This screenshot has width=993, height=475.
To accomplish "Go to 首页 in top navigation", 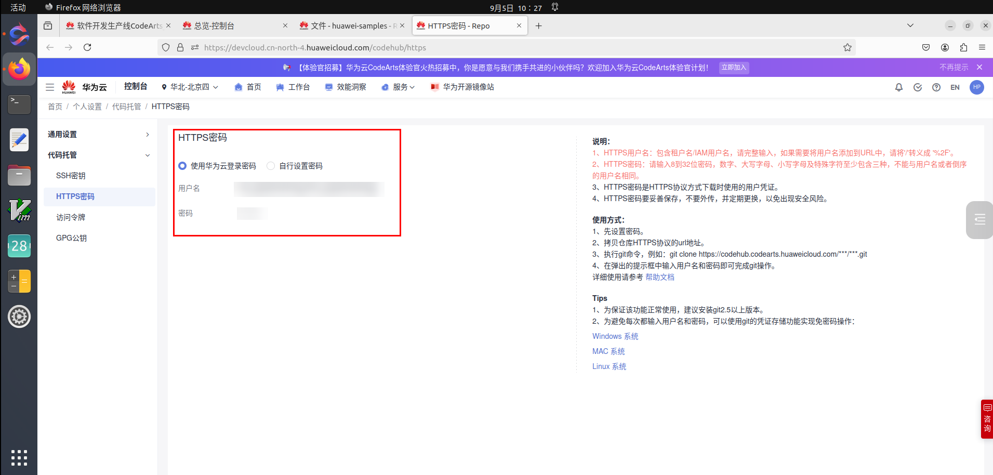I will 248,87.
